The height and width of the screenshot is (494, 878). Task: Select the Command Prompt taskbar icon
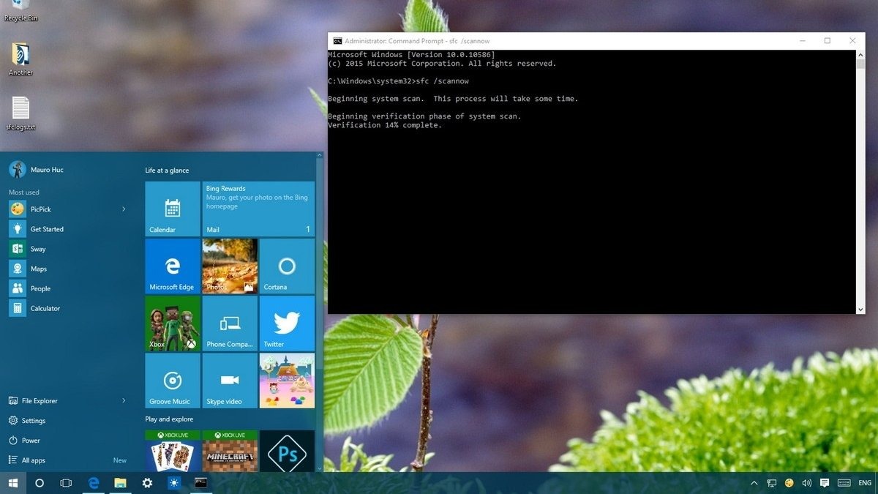coord(200,483)
